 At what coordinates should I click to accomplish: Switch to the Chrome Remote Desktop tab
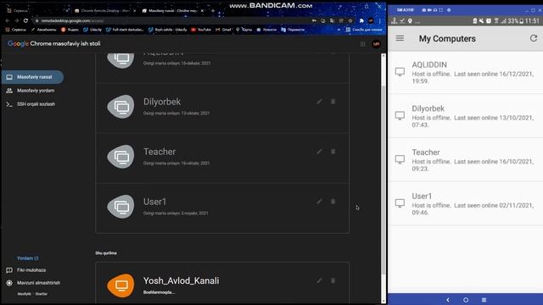pyautogui.click(x=105, y=11)
